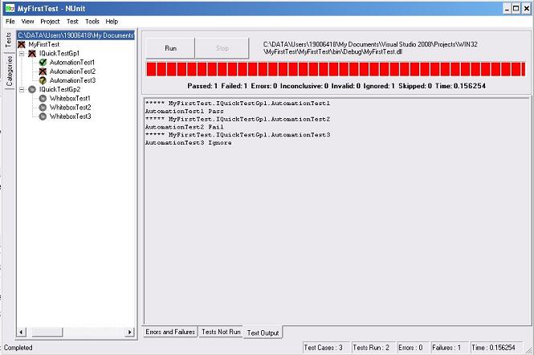Click the red test progress bar

[336, 69]
